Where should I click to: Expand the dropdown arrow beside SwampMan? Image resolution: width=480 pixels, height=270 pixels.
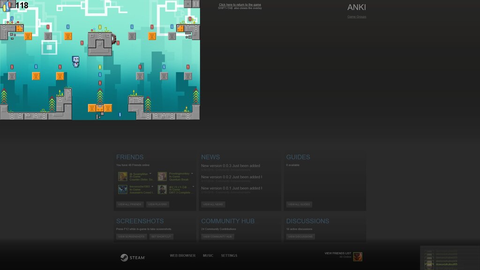tap(151, 173)
